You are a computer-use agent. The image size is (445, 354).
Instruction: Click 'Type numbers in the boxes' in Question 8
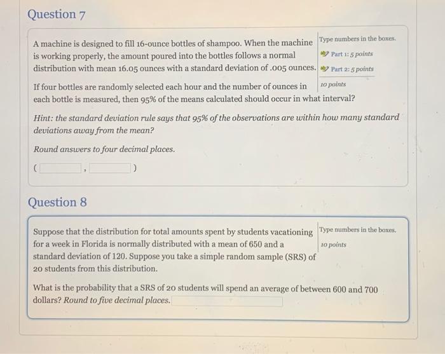(358, 230)
